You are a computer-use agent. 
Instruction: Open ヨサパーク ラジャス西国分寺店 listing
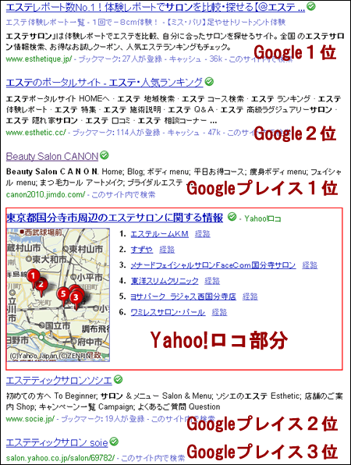click(183, 296)
